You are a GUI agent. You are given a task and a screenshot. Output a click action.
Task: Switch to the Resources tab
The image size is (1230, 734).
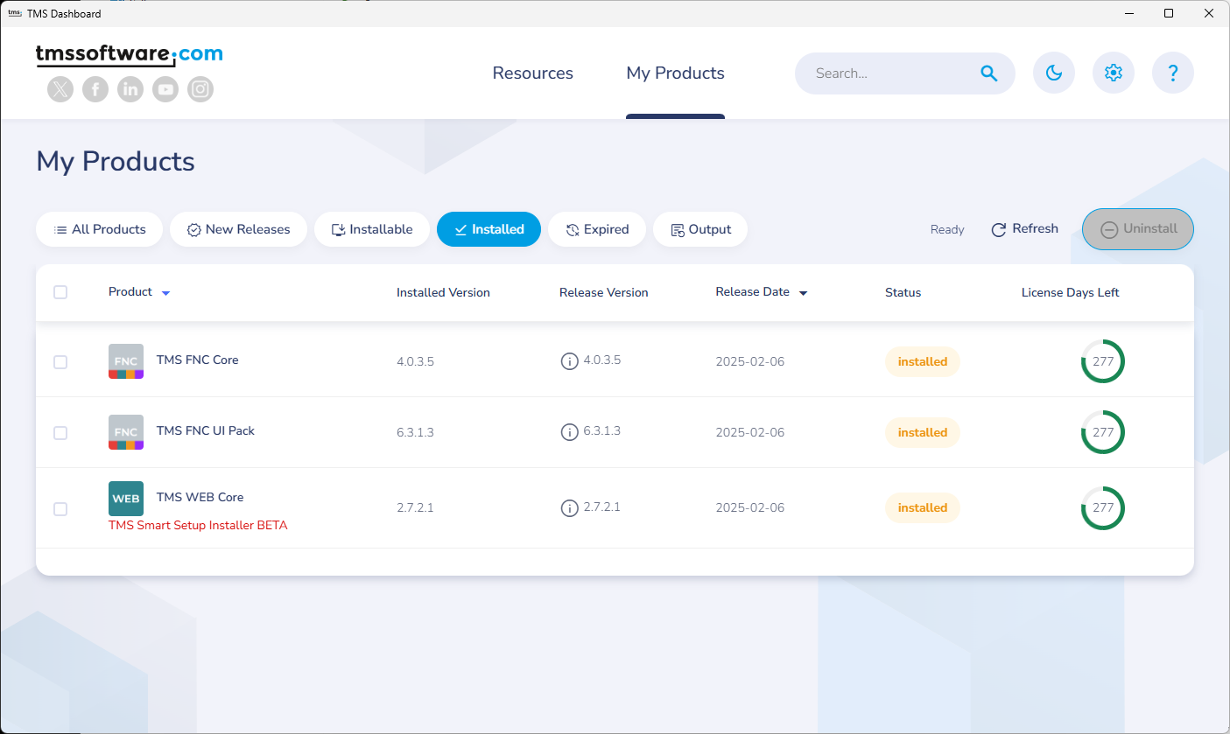532,73
